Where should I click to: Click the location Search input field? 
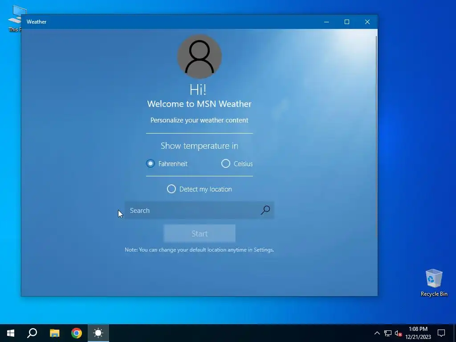(x=199, y=210)
